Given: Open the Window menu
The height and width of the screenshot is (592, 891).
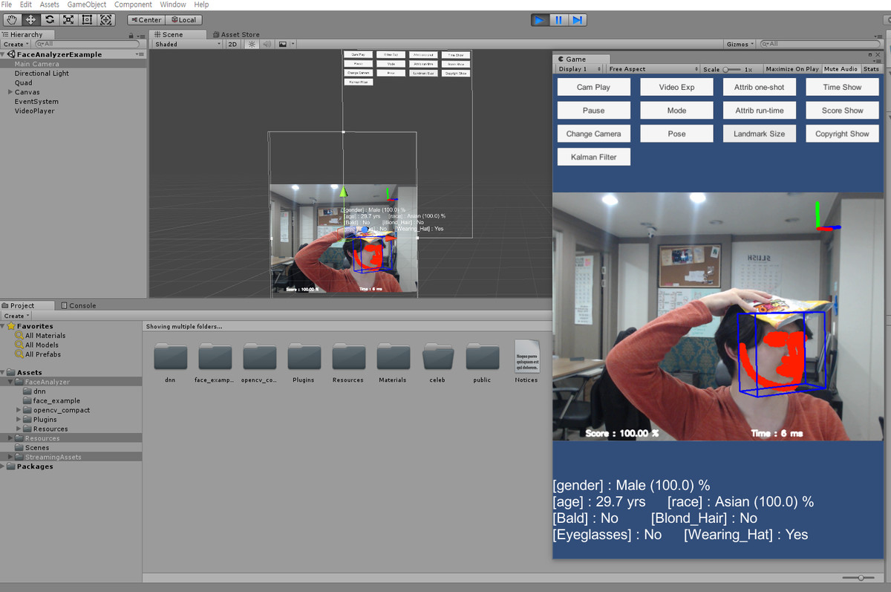Looking at the screenshot, I should tap(173, 4).
